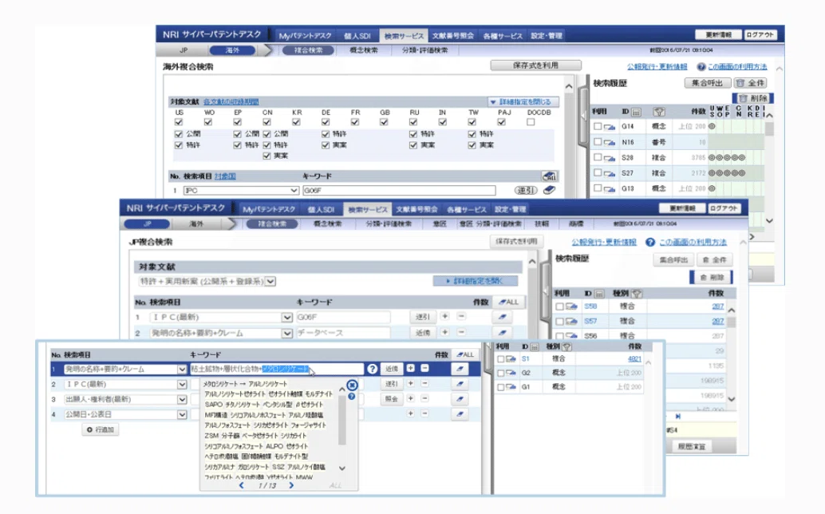This screenshot has height=514, width=825.
Task: Click the load icon in S1 history row
Action: coord(511,359)
